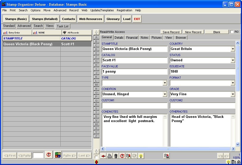
Task: Click the red splitter arrows icon at bottom
Action: [x=96, y=162]
